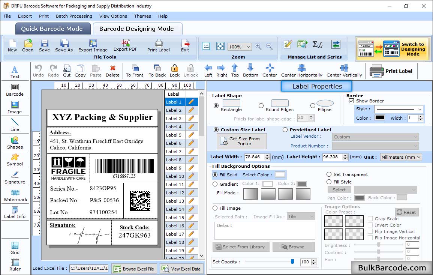Open the Signature tool

(15, 178)
